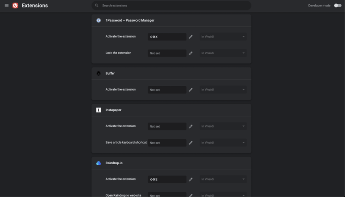Click the Vivaldi logo icon
The width and height of the screenshot is (345, 197).
(16, 6)
